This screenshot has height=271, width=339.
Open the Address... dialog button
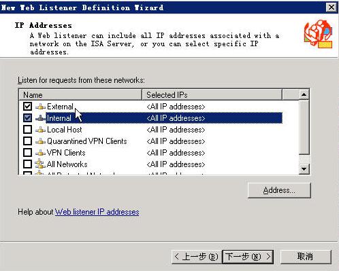279,190
